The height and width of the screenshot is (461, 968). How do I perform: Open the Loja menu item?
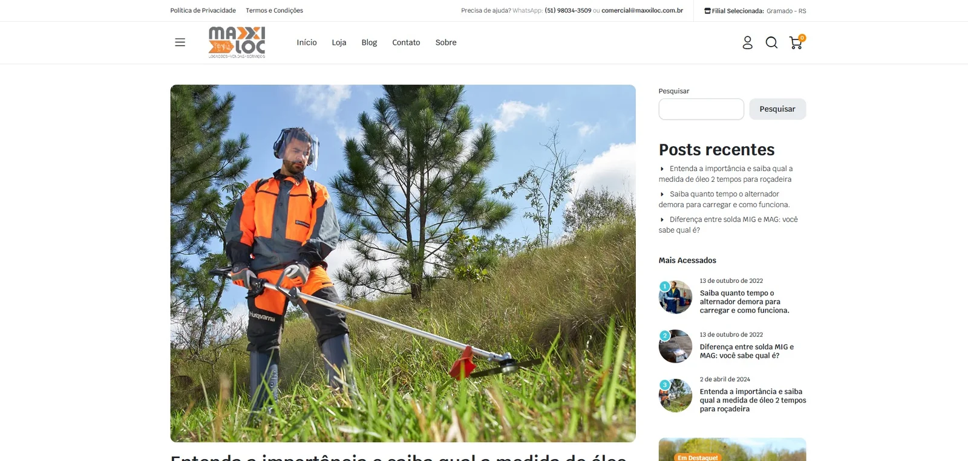[339, 42]
